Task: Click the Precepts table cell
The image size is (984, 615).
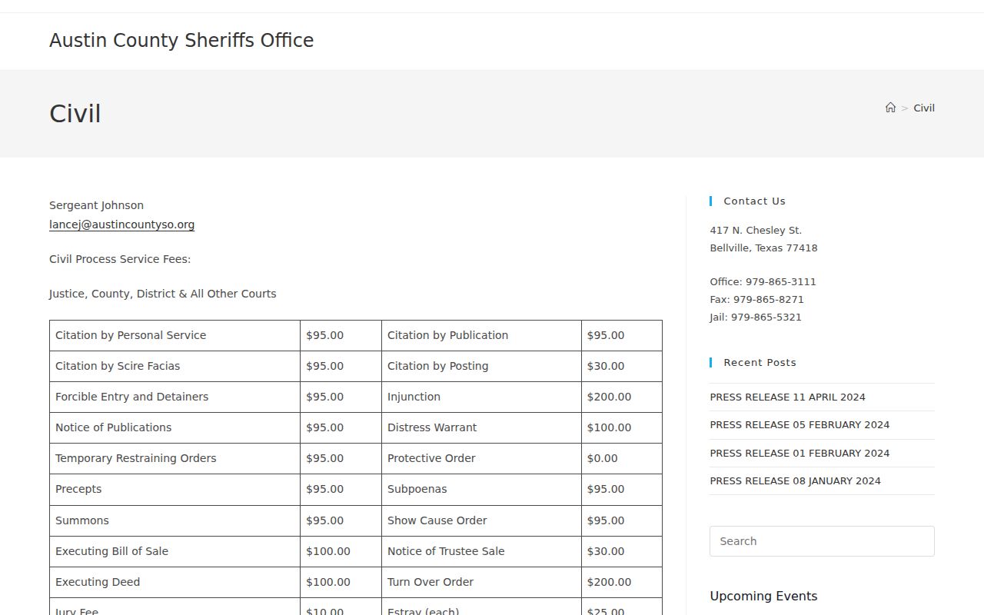Action: click(x=175, y=489)
